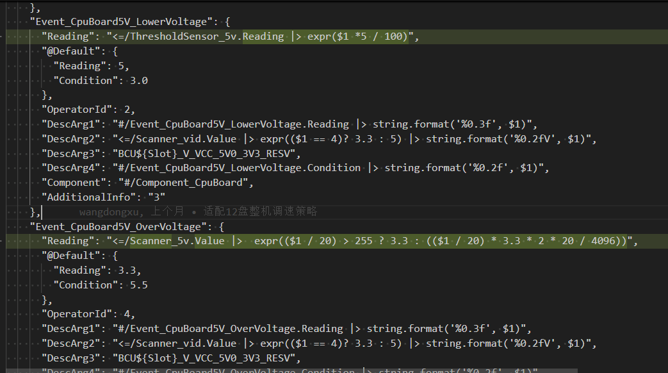Viewport: 668px width, 373px height.
Task: Place cursor on expr($1 *5 / 100)
Action: (x=357, y=37)
